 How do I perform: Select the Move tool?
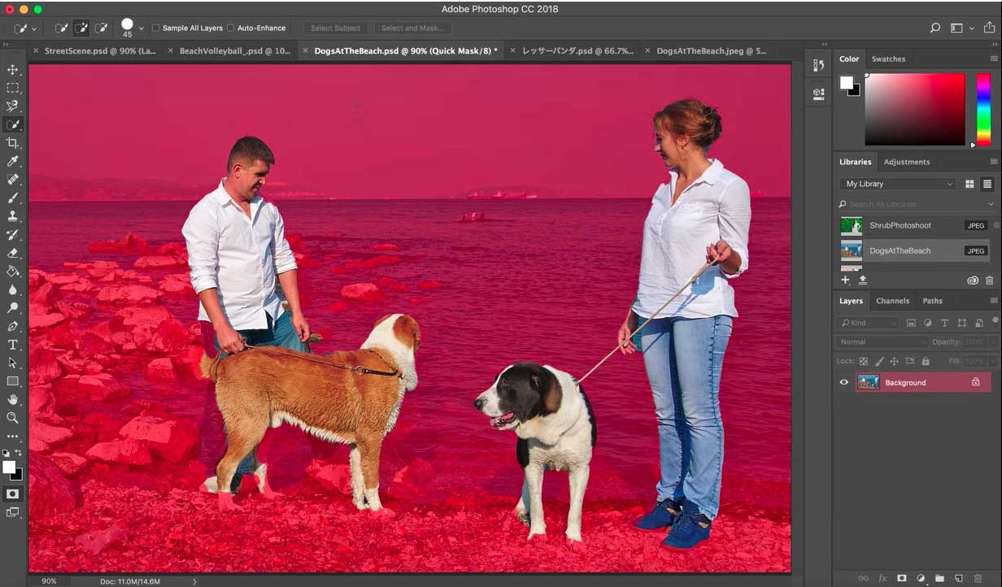point(13,70)
